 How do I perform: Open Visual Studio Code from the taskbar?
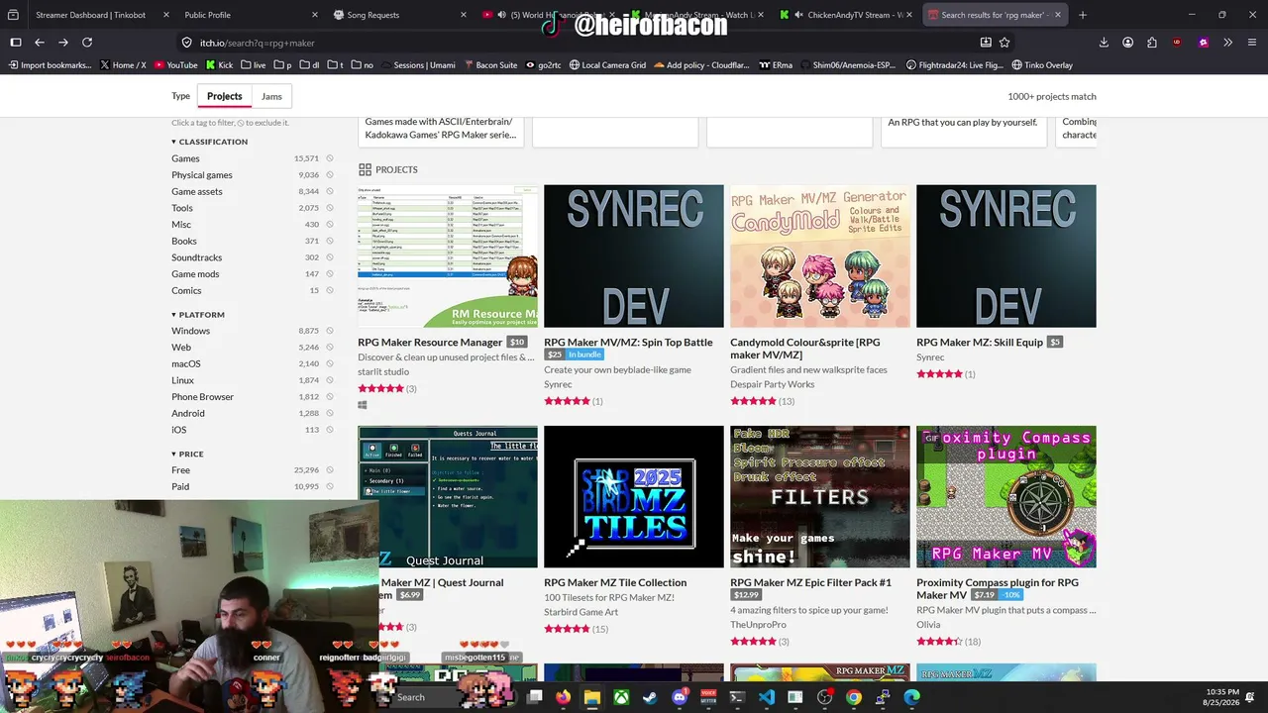coord(767,697)
